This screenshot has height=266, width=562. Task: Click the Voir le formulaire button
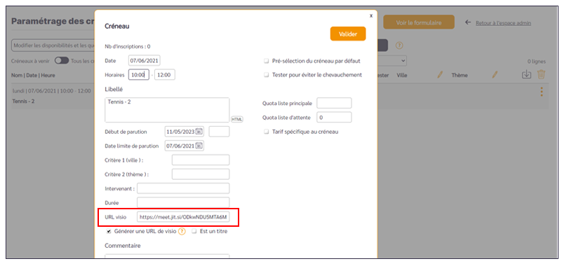[x=419, y=22]
